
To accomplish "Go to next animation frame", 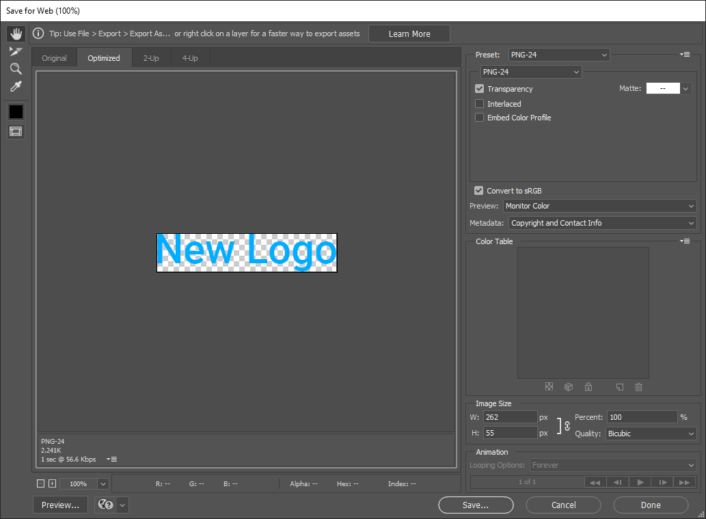I will pyautogui.click(x=663, y=482).
